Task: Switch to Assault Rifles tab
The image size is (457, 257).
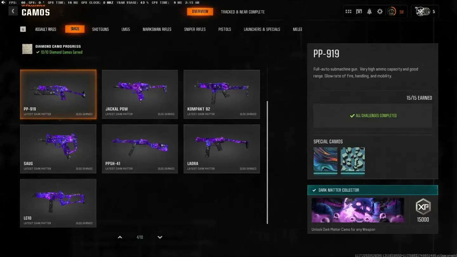Action: (46, 29)
